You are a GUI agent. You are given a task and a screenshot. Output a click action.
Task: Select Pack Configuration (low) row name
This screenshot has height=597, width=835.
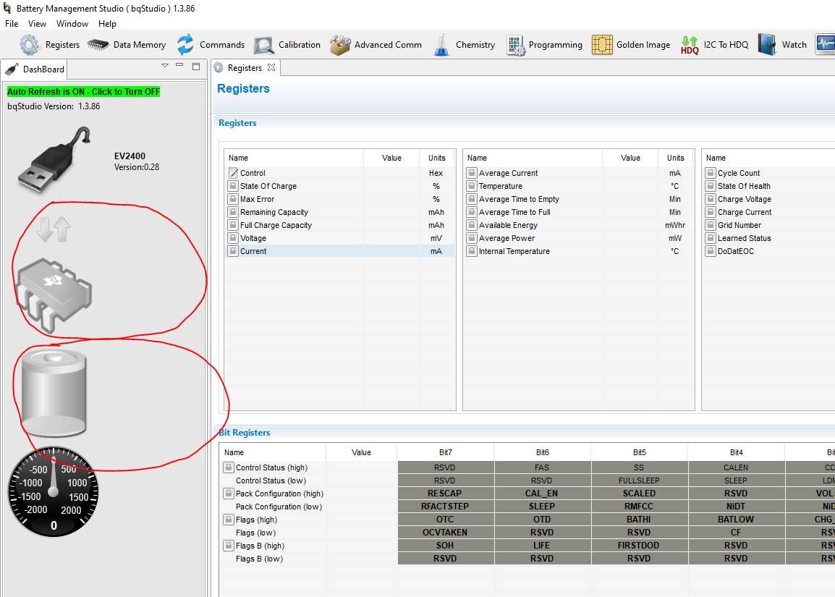click(x=279, y=507)
